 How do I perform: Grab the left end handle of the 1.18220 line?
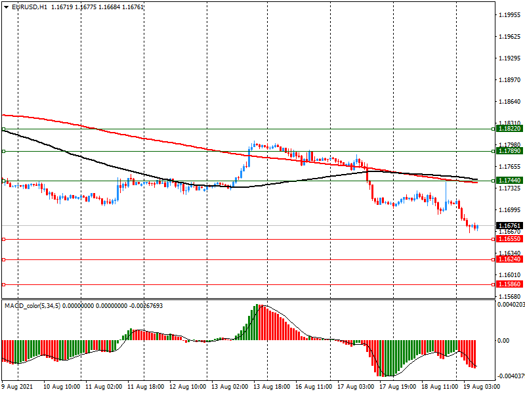point(4,129)
